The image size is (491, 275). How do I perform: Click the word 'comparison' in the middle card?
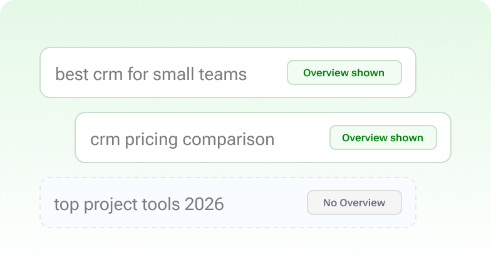228,140
